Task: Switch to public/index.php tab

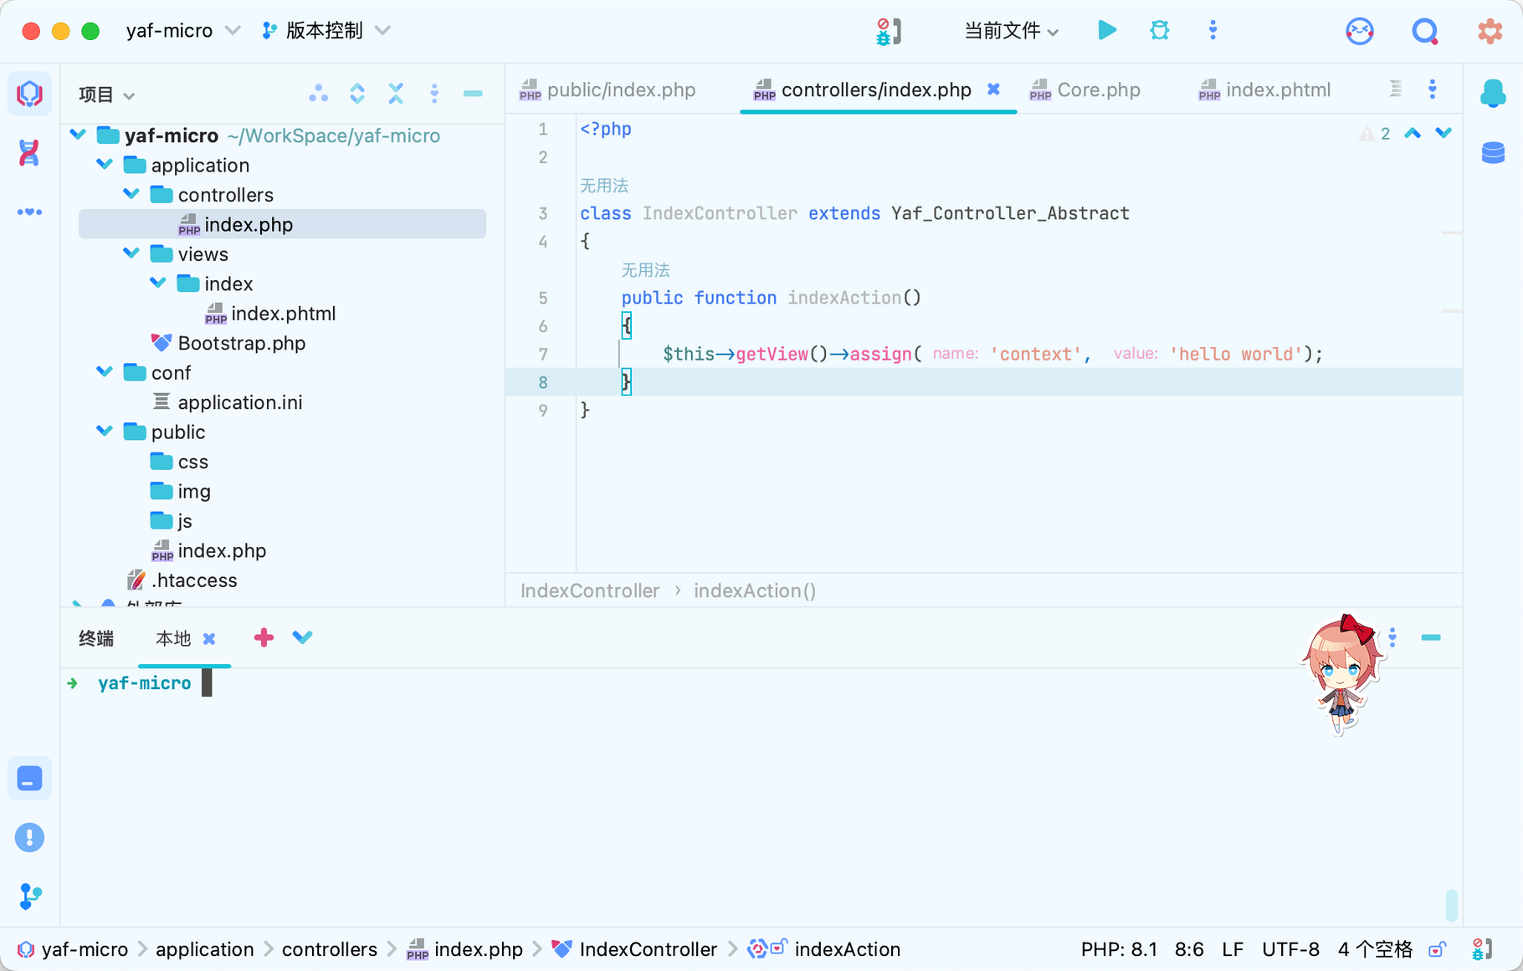Action: 608,89
